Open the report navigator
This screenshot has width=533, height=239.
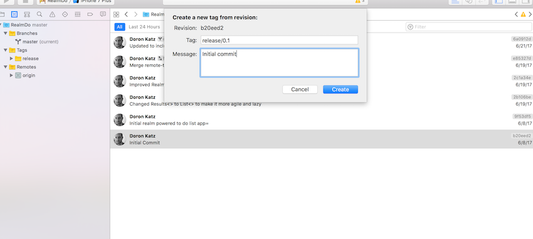point(103,14)
